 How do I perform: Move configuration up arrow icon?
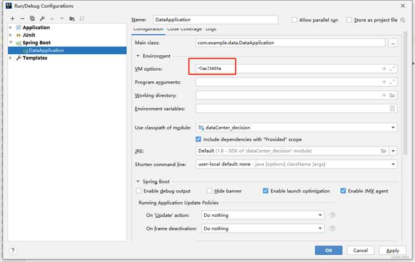[52, 18]
